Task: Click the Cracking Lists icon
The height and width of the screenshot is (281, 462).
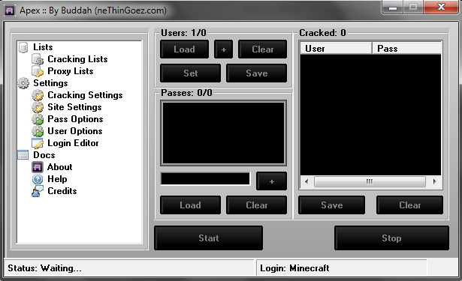Action: coord(38,59)
